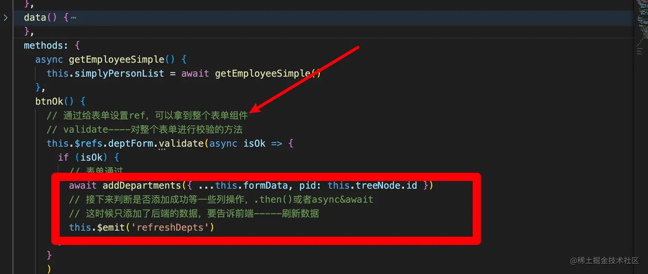Click 'this.simplyPersonList' assignment text
The height and width of the screenshot is (274, 648).
105,73
